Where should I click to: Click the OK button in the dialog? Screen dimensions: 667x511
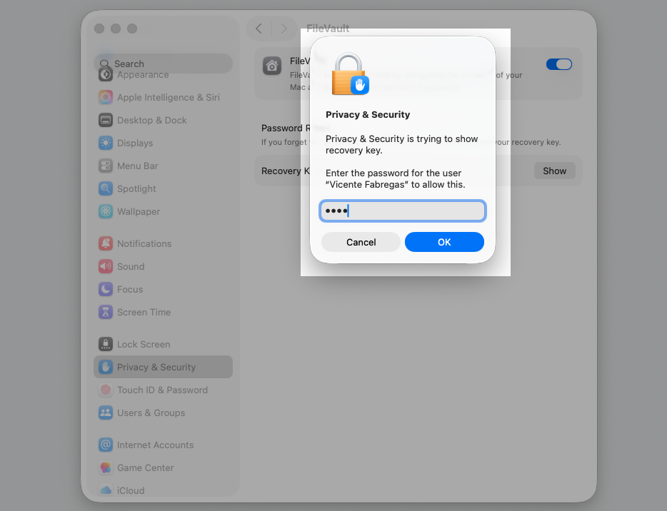tap(444, 242)
